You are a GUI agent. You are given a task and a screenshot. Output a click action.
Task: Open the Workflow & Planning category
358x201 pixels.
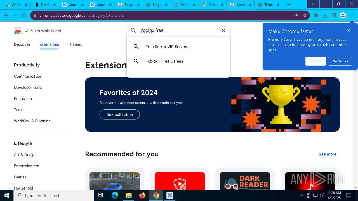click(x=32, y=121)
